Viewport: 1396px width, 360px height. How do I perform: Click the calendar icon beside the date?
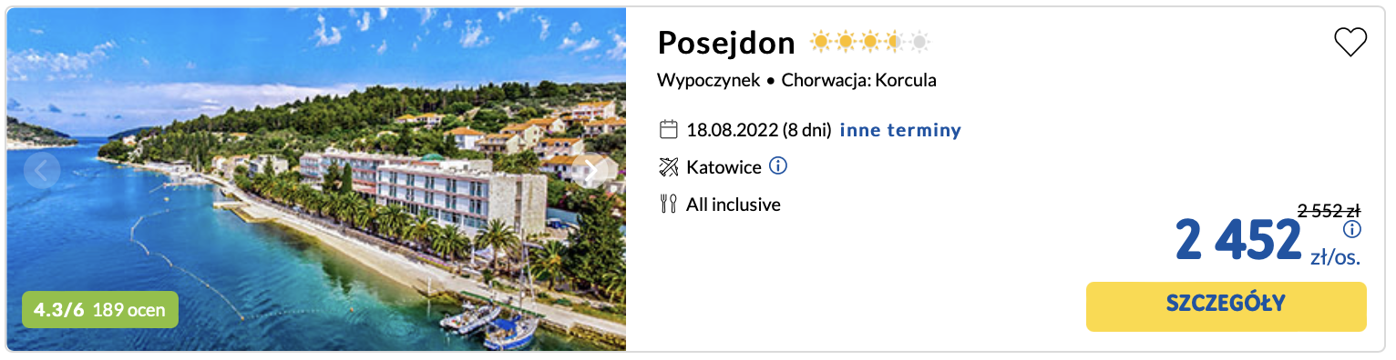point(668,129)
